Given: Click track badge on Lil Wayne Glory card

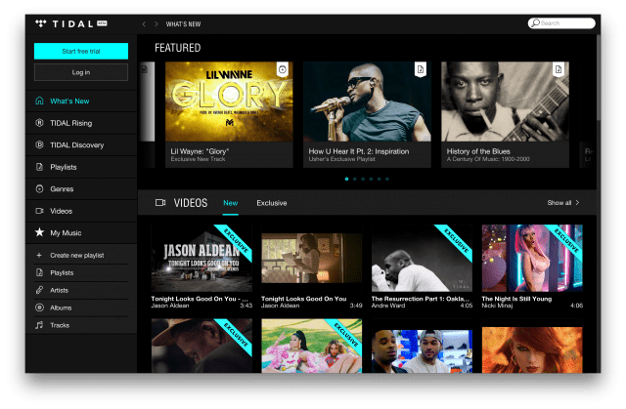Looking at the screenshot, I should coord(283,69).
